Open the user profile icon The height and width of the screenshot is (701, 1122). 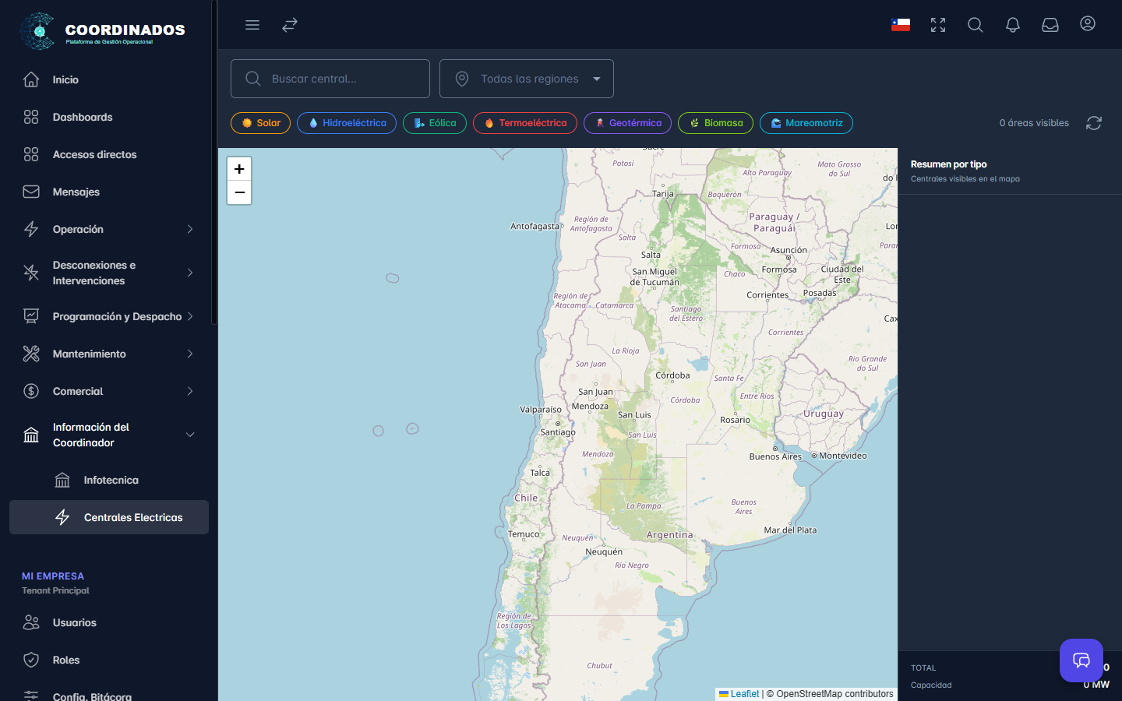click(x=1088, y=23)
